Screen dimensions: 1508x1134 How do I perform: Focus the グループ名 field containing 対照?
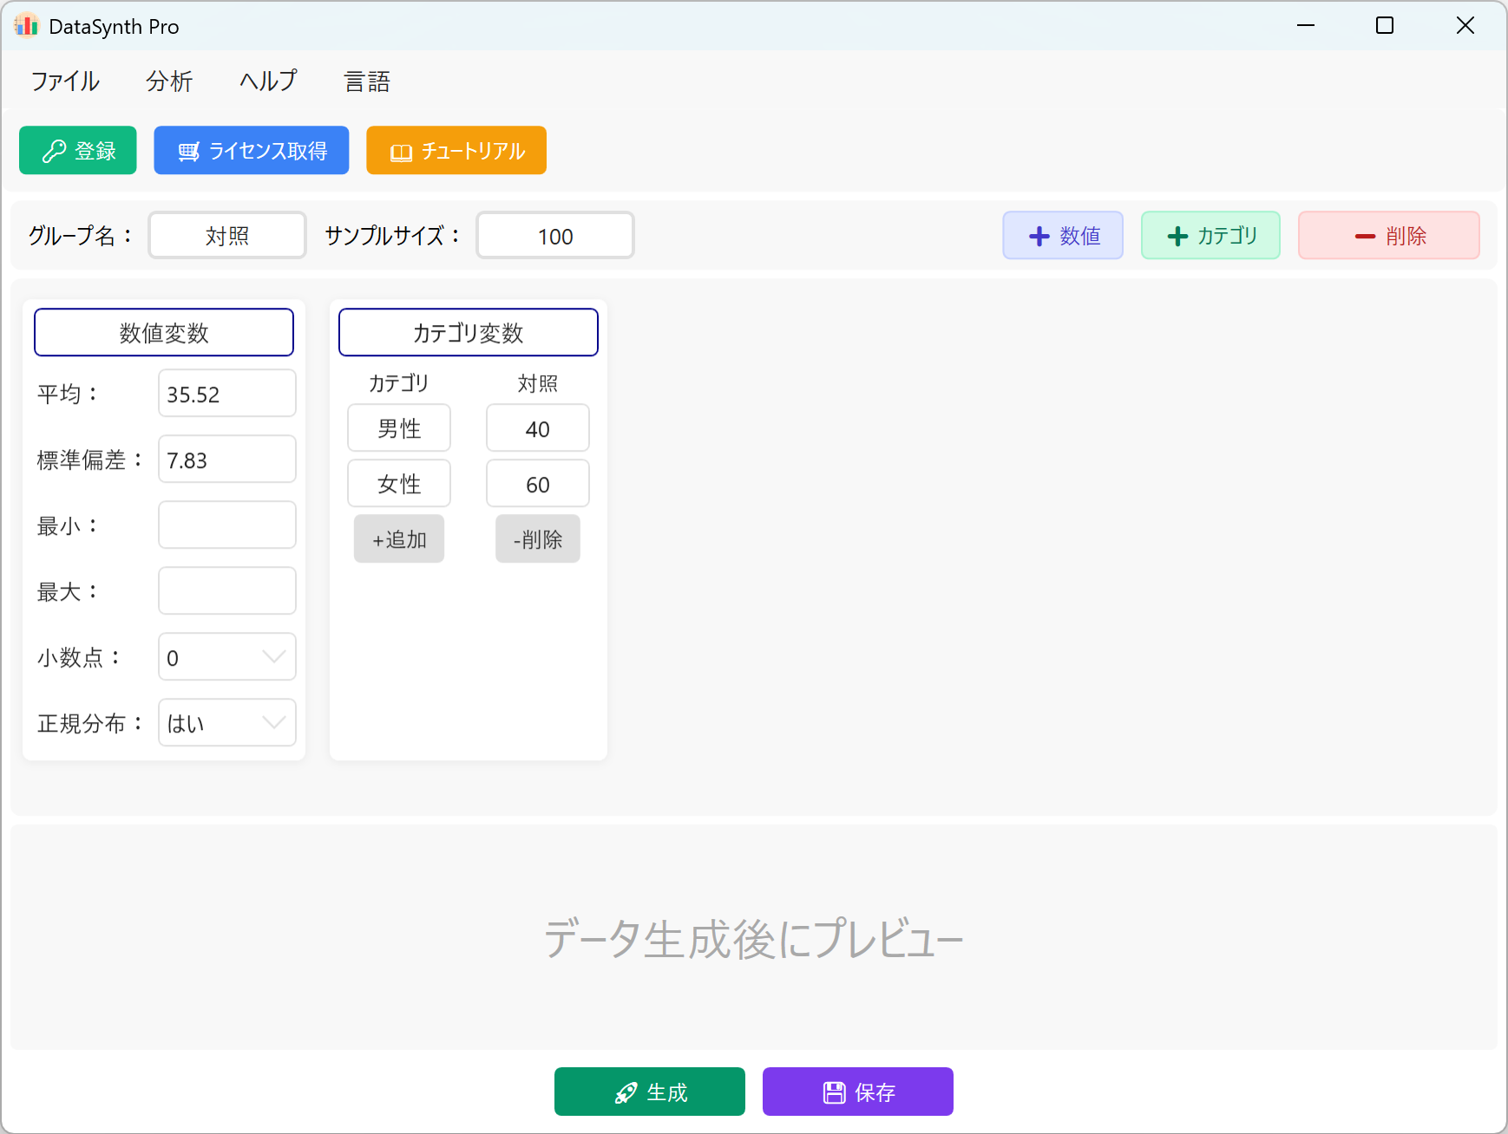227,236
